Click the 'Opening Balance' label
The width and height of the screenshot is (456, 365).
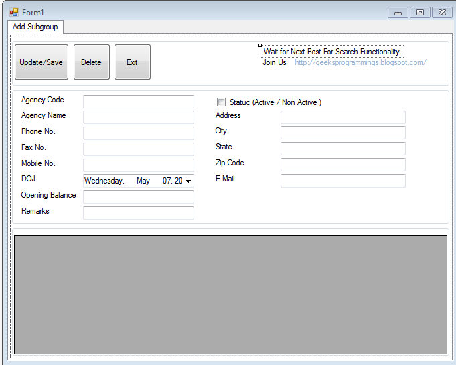click(x=49, y=195)
